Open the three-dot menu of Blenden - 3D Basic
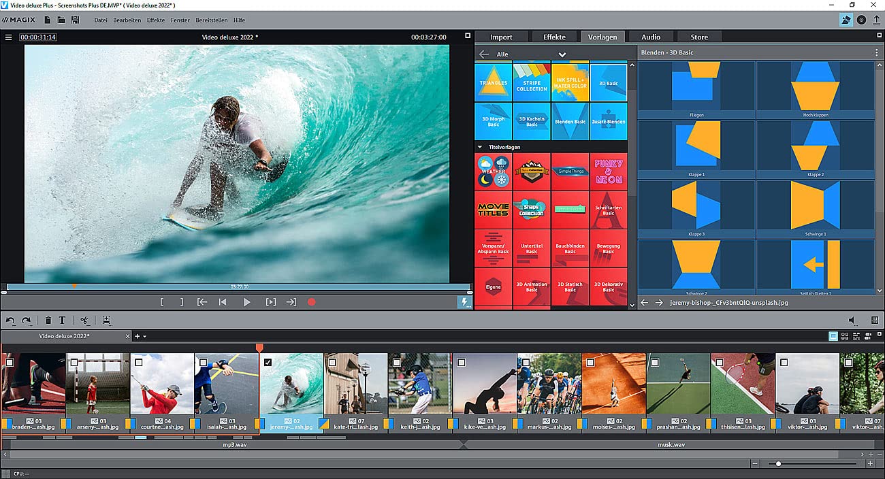 coord(876,52)
